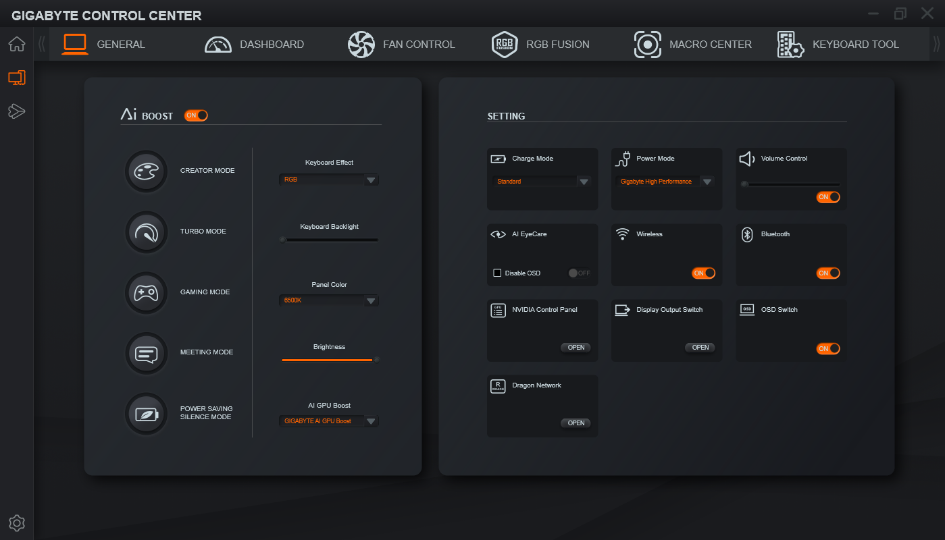Open the RGB FUSION tab
The width and height of the screenshot is (945, 540).
click(x=558, y=45)
